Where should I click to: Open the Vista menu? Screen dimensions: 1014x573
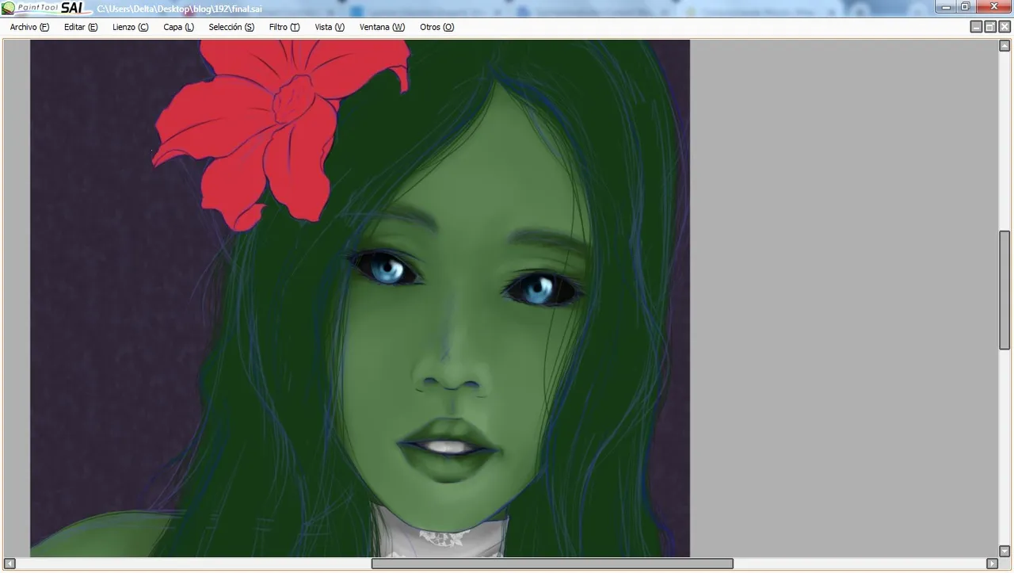coord(330,27)
